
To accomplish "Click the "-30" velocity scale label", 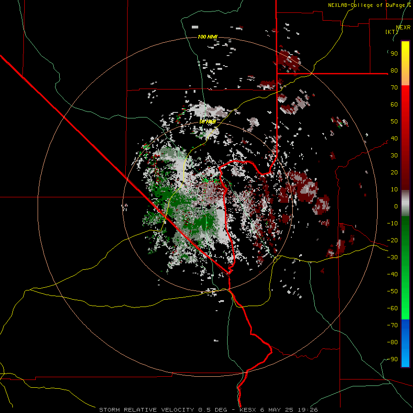I will tap(392, 257).
